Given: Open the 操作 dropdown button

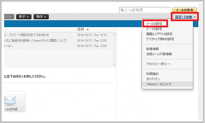Looking at the screenshot, I should point(41,17).
